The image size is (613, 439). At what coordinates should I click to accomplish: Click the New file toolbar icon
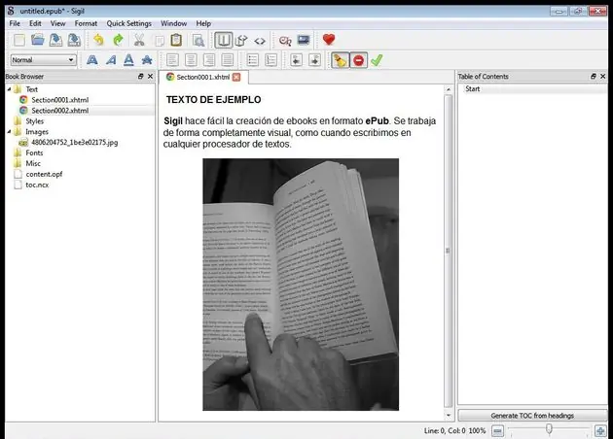click(18, 40)
